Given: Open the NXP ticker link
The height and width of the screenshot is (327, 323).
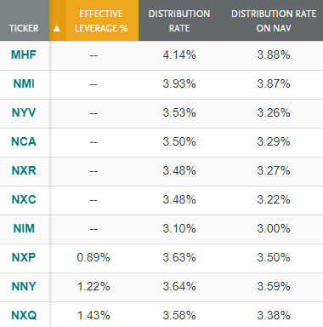Looking at the screenshot, I should pos(24,257).
